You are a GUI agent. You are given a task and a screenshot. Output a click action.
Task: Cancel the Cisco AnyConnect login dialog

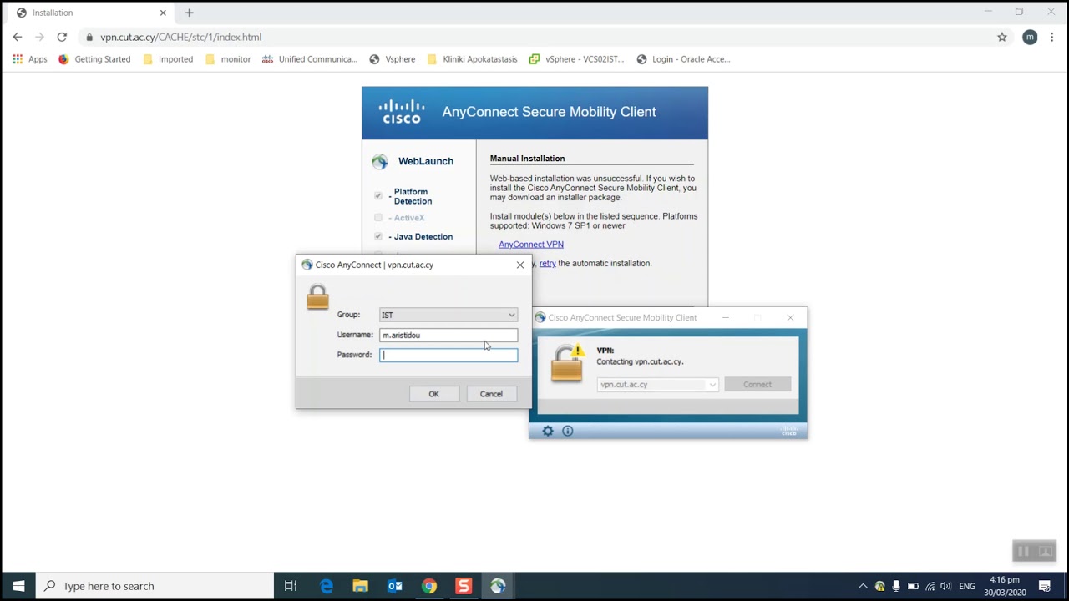coord(491,394)
